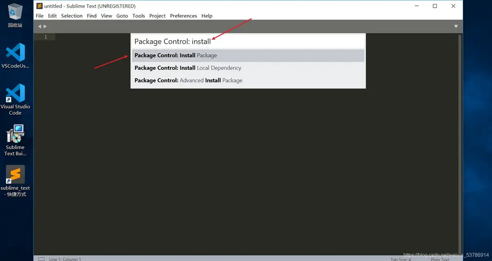492x261 pixels.
Task: Click the editor vertical scrollbar
Action: tap(460, 144)
